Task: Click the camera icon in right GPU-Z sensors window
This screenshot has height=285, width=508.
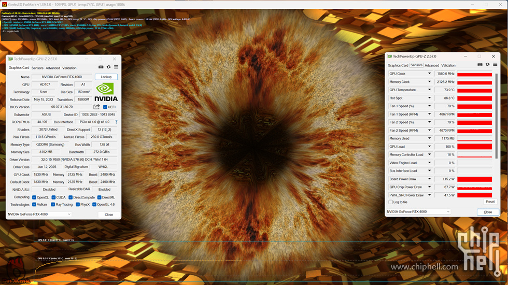Action: pos(480,64)
